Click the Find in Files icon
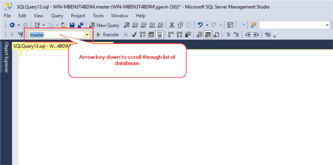 pyautogui.click(x=254, y=25)
